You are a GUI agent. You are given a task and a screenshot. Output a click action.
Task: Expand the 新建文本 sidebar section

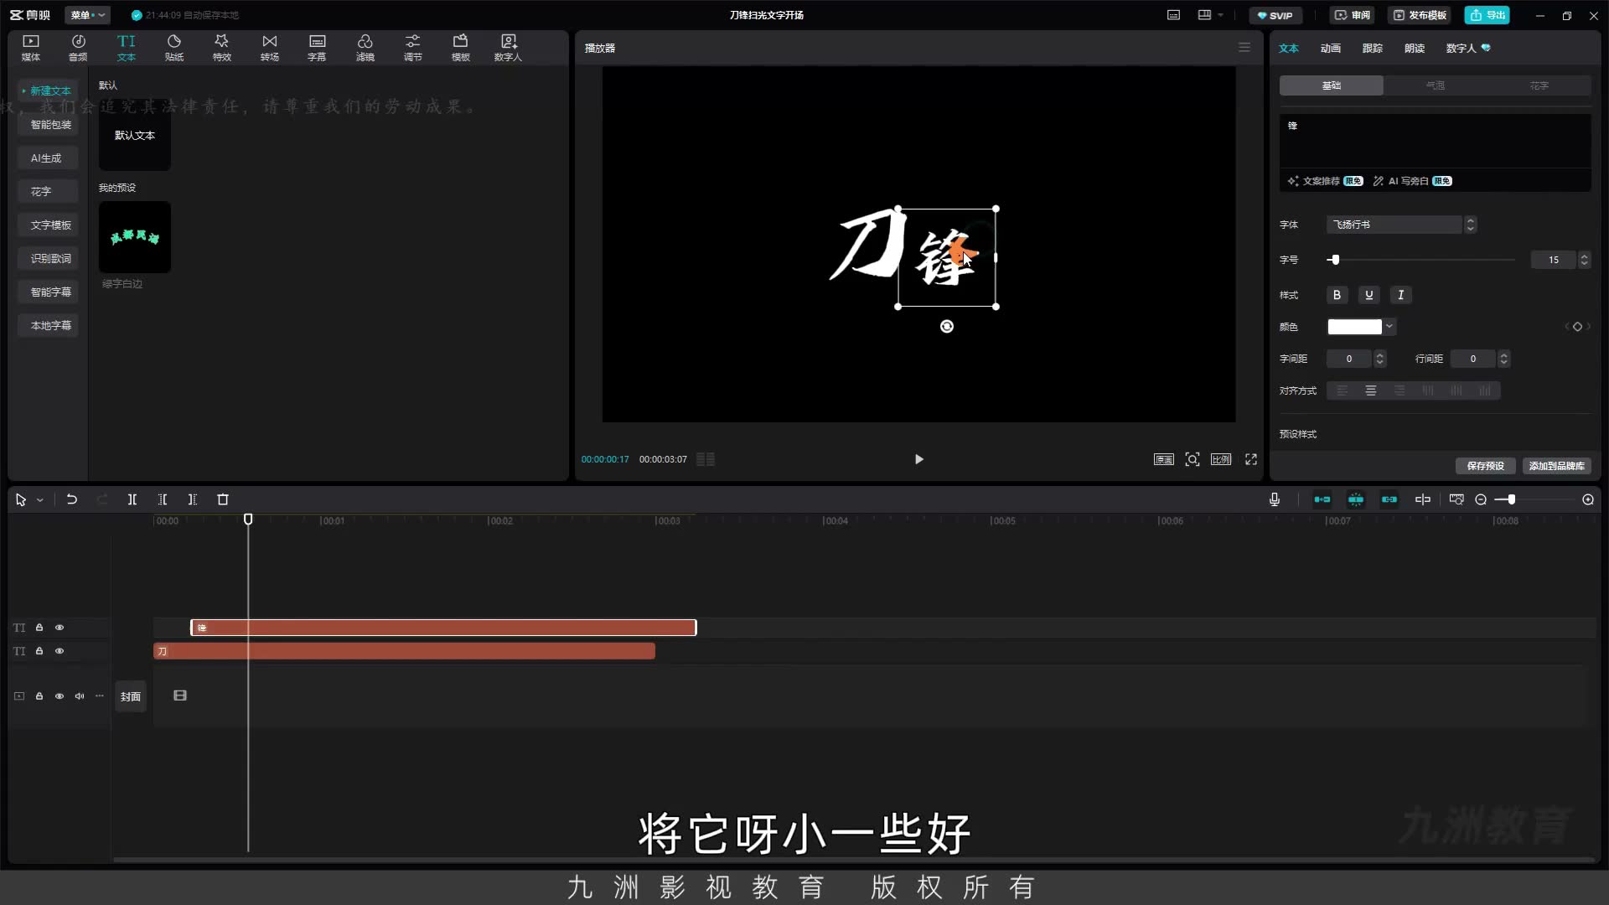pos(49,90)
